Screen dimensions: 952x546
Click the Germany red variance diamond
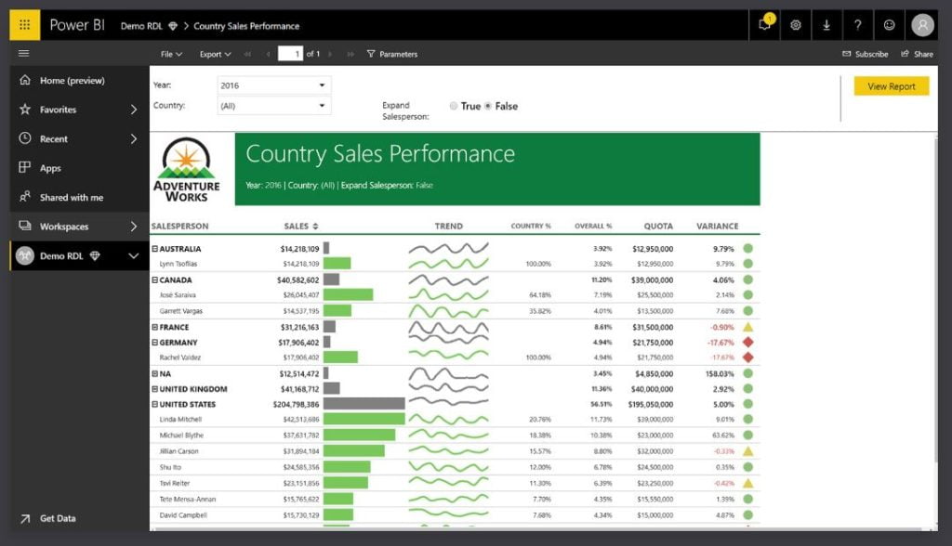coord(748,342)
